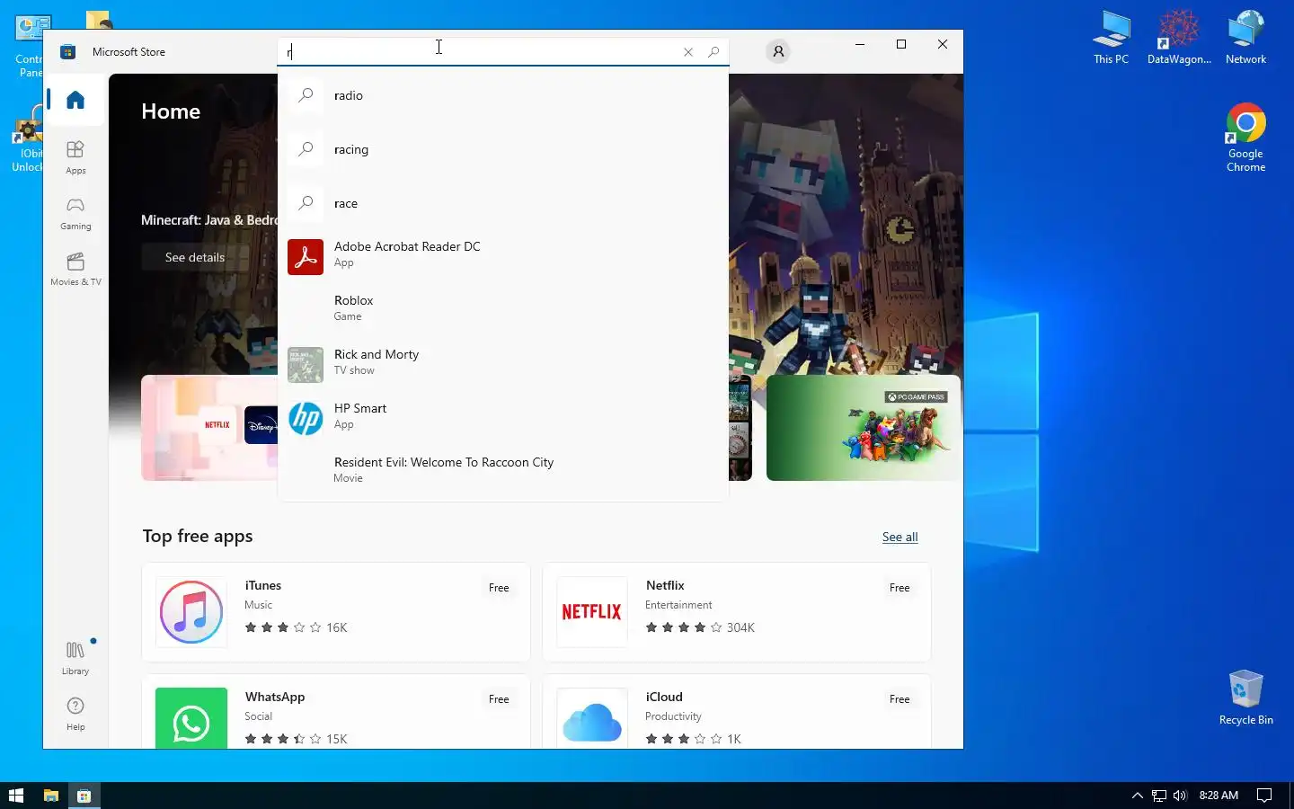Click the Free button for iCloud
Viewport: 1294px width, 809px height.
tap(900, 699)
